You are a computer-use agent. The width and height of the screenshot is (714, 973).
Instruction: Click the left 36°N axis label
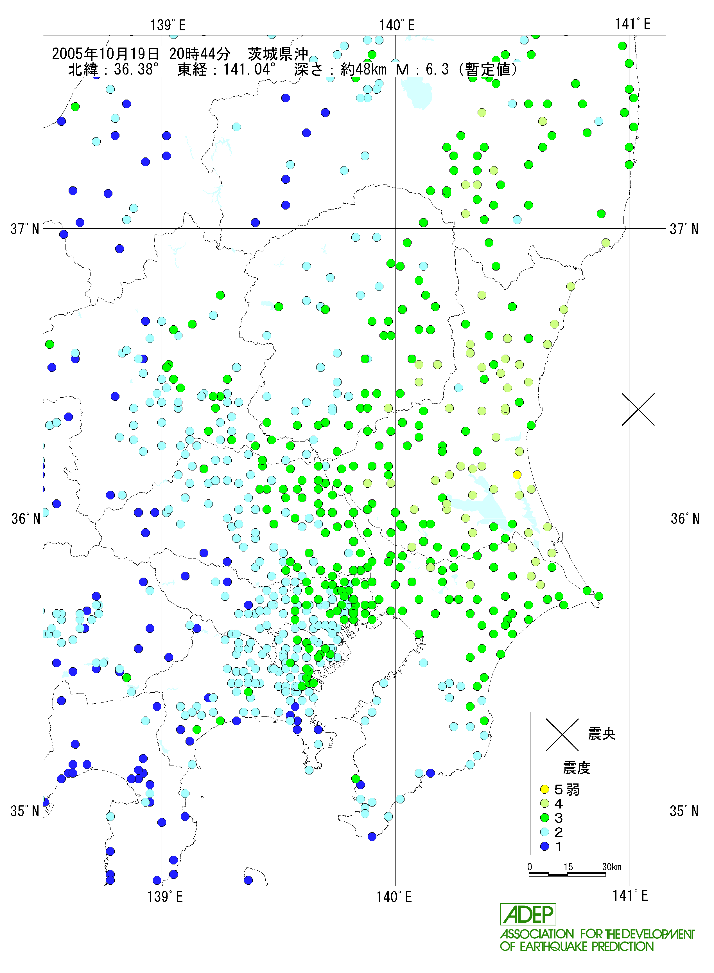click(26, 519)
